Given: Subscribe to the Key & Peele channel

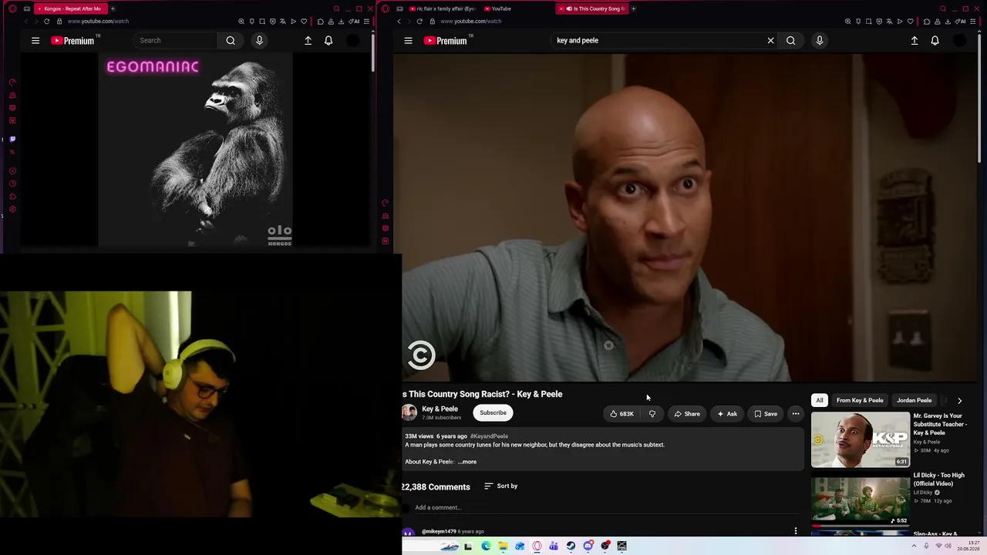Looking at the screenshot, I should click(493, 413).
